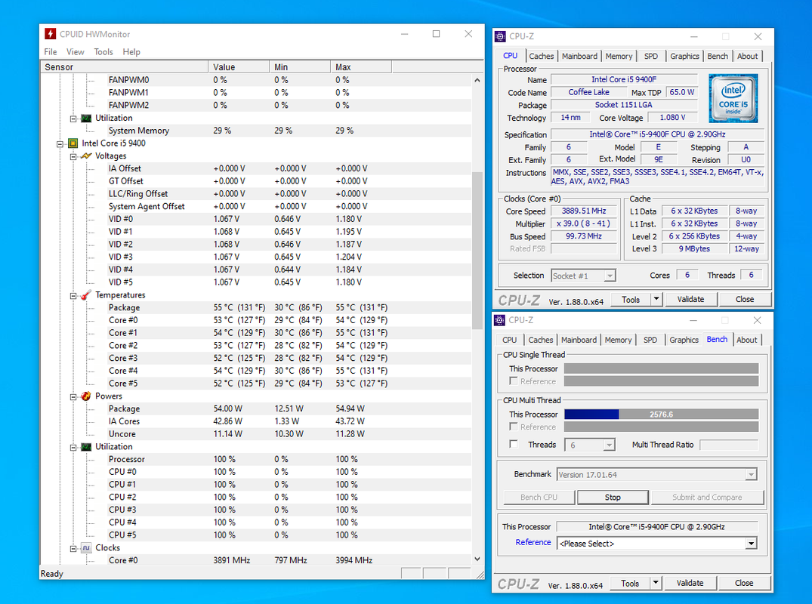This screenshot has width=812, height=604.
Task: Click the Bench CPU button
Action: tap(539, 497)
